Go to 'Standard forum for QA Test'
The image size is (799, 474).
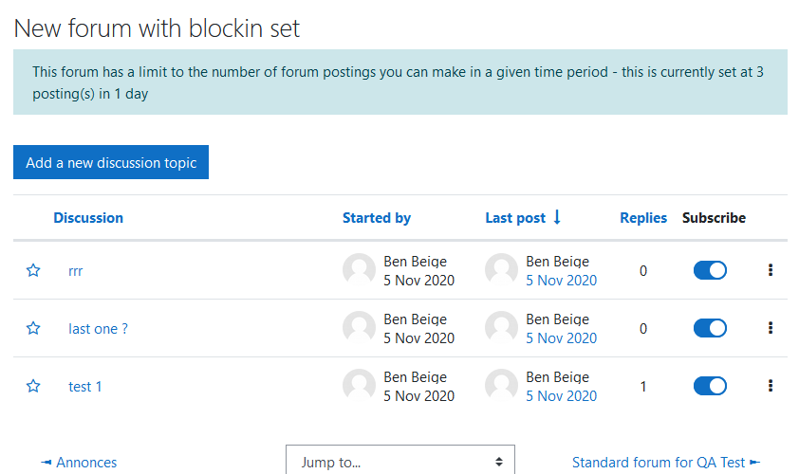[x=666, y=463]
